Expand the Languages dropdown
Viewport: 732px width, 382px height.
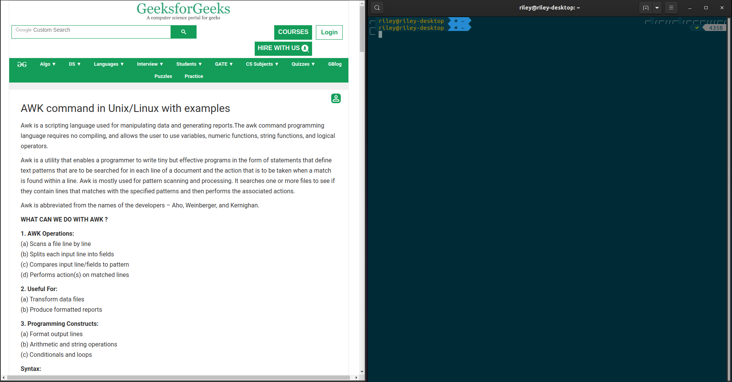(109, 64)
